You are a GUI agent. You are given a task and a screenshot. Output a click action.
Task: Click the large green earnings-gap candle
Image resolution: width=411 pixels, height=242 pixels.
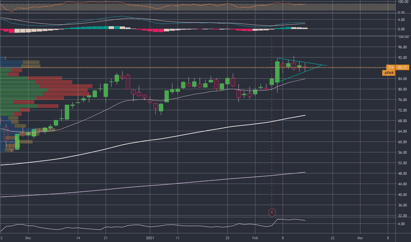click(x=277, y=72)
